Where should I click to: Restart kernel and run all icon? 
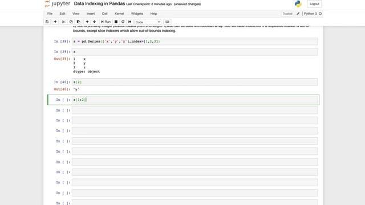[x=129, y=22]
